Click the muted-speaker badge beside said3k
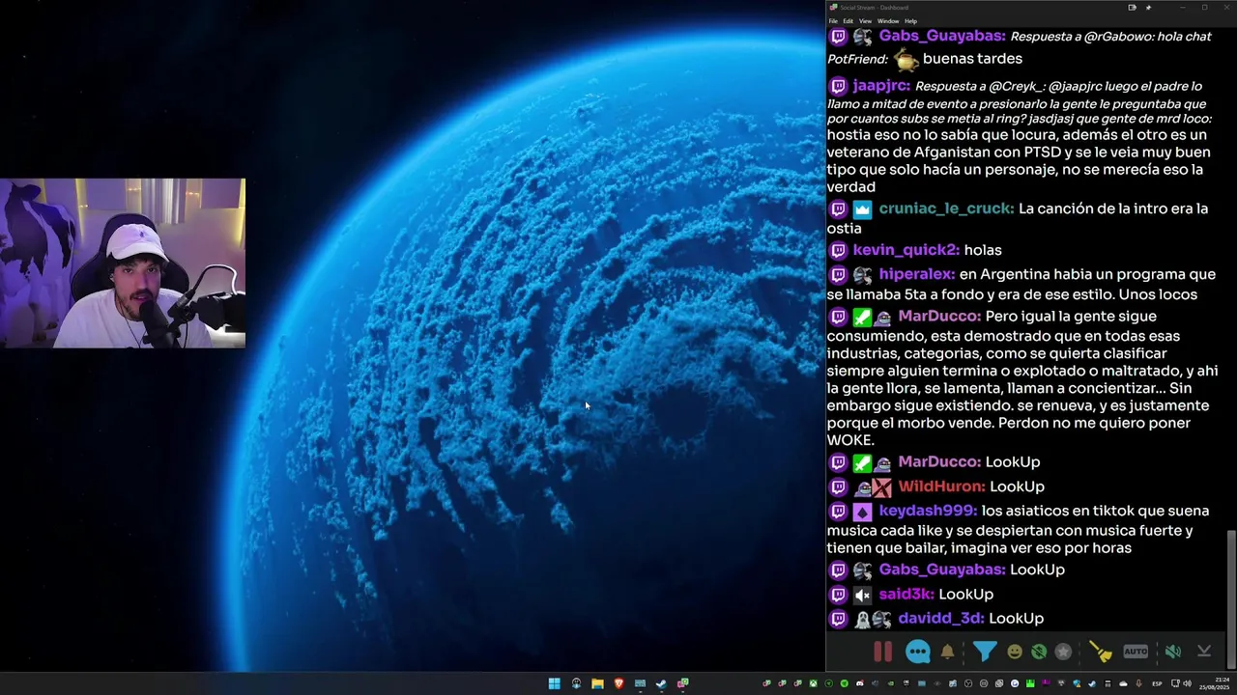This screenshot has height=695, width=1237. click(862, 595)
